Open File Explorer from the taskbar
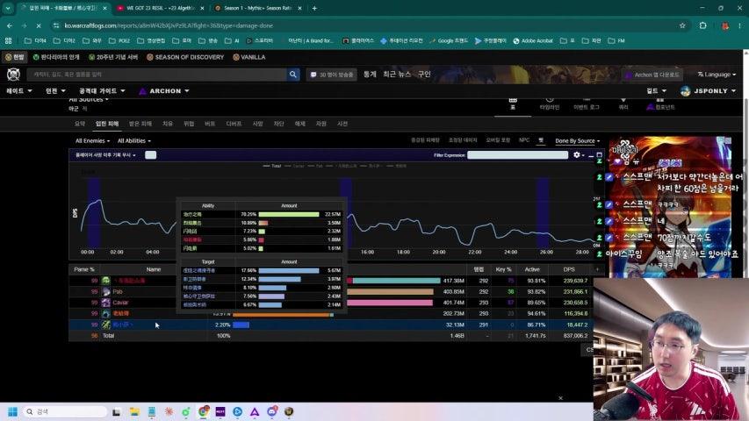Image resolution: width=749 pixels, height=421 pixels. click(x=134, y=411)
